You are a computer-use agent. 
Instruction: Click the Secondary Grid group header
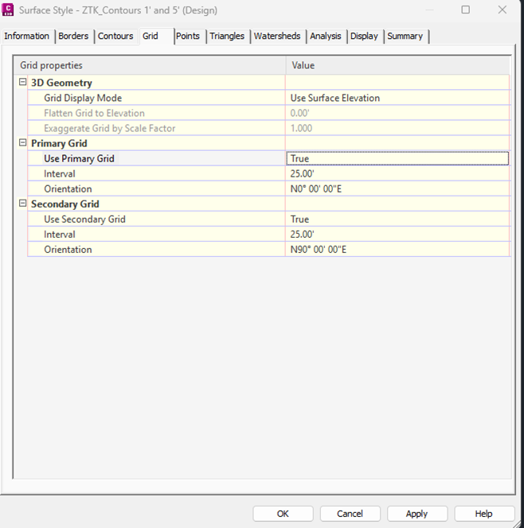point(65,204)
